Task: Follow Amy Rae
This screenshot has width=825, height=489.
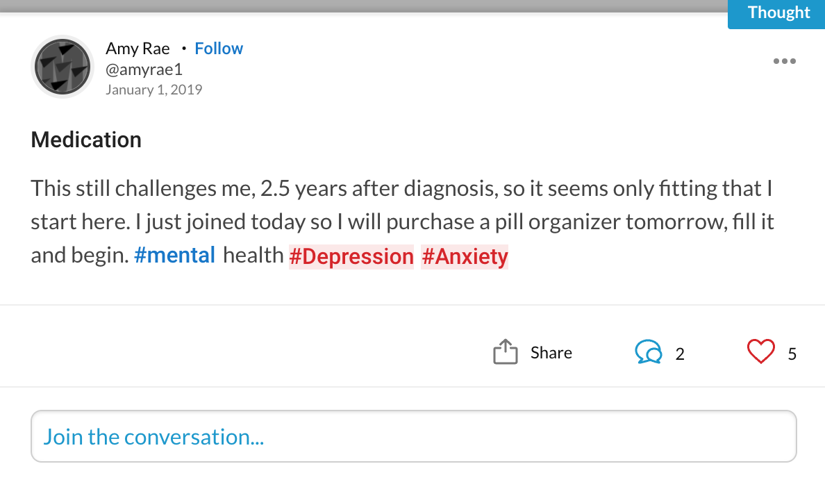Action: [x=219, y=49]
